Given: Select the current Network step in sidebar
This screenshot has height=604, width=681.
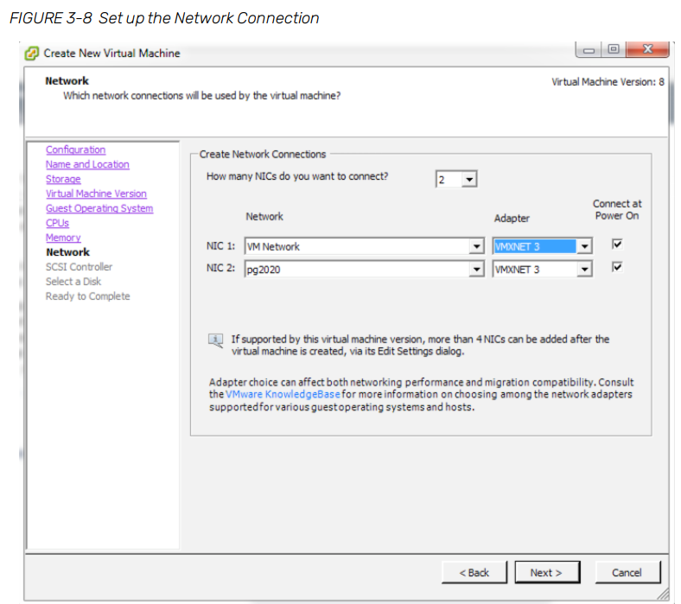Looking at the screenshot, I should coord(67,252).
